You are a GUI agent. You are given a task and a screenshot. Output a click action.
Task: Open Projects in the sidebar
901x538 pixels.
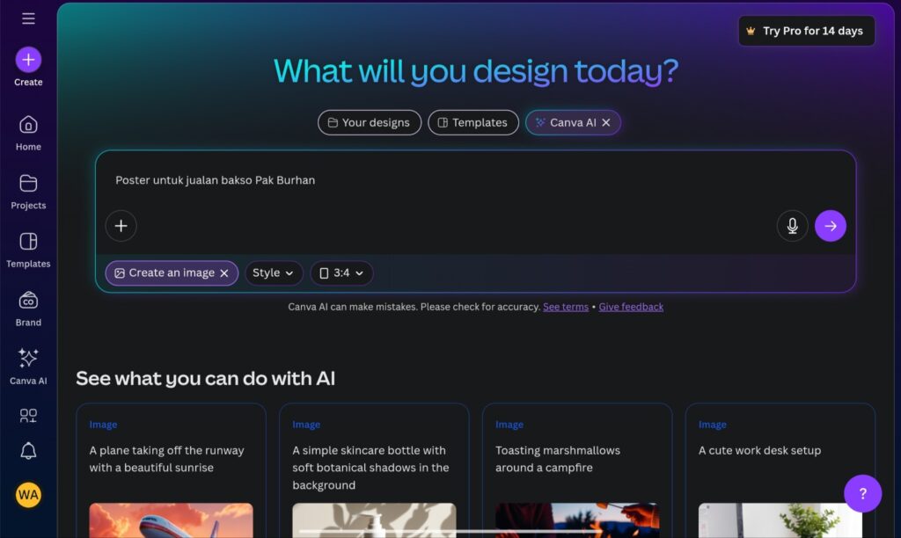28,192
